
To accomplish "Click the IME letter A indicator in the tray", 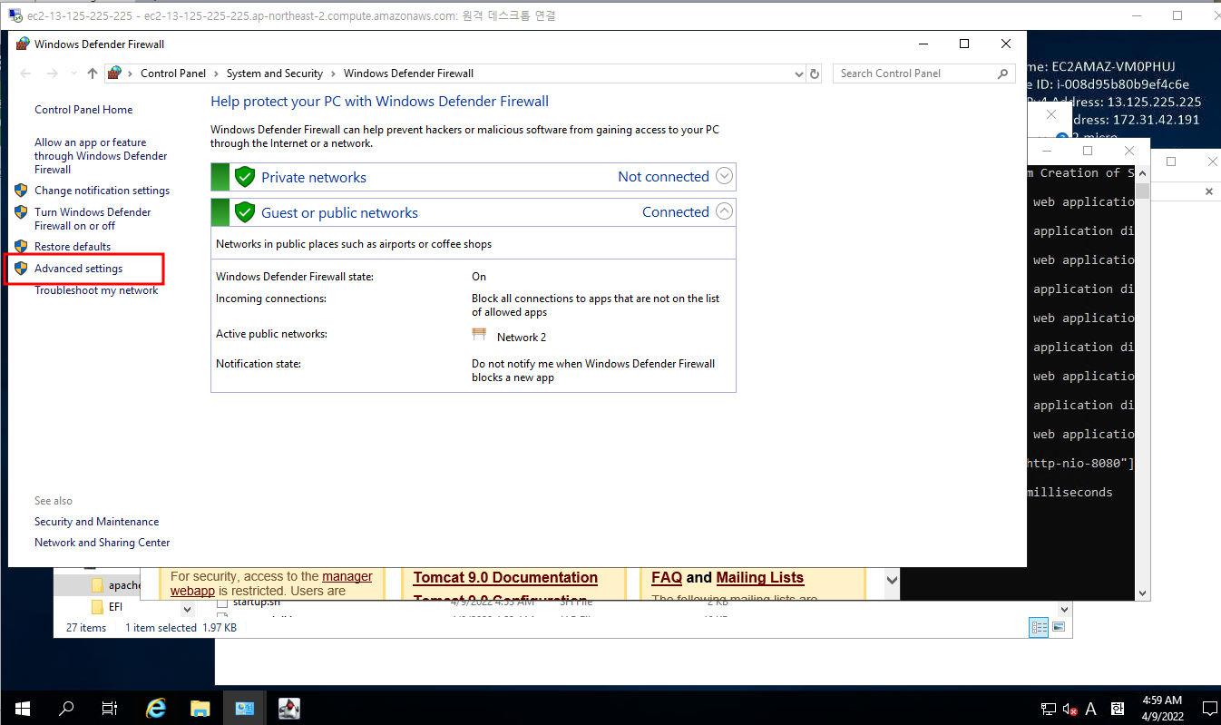I will [x=1091, y=709].
